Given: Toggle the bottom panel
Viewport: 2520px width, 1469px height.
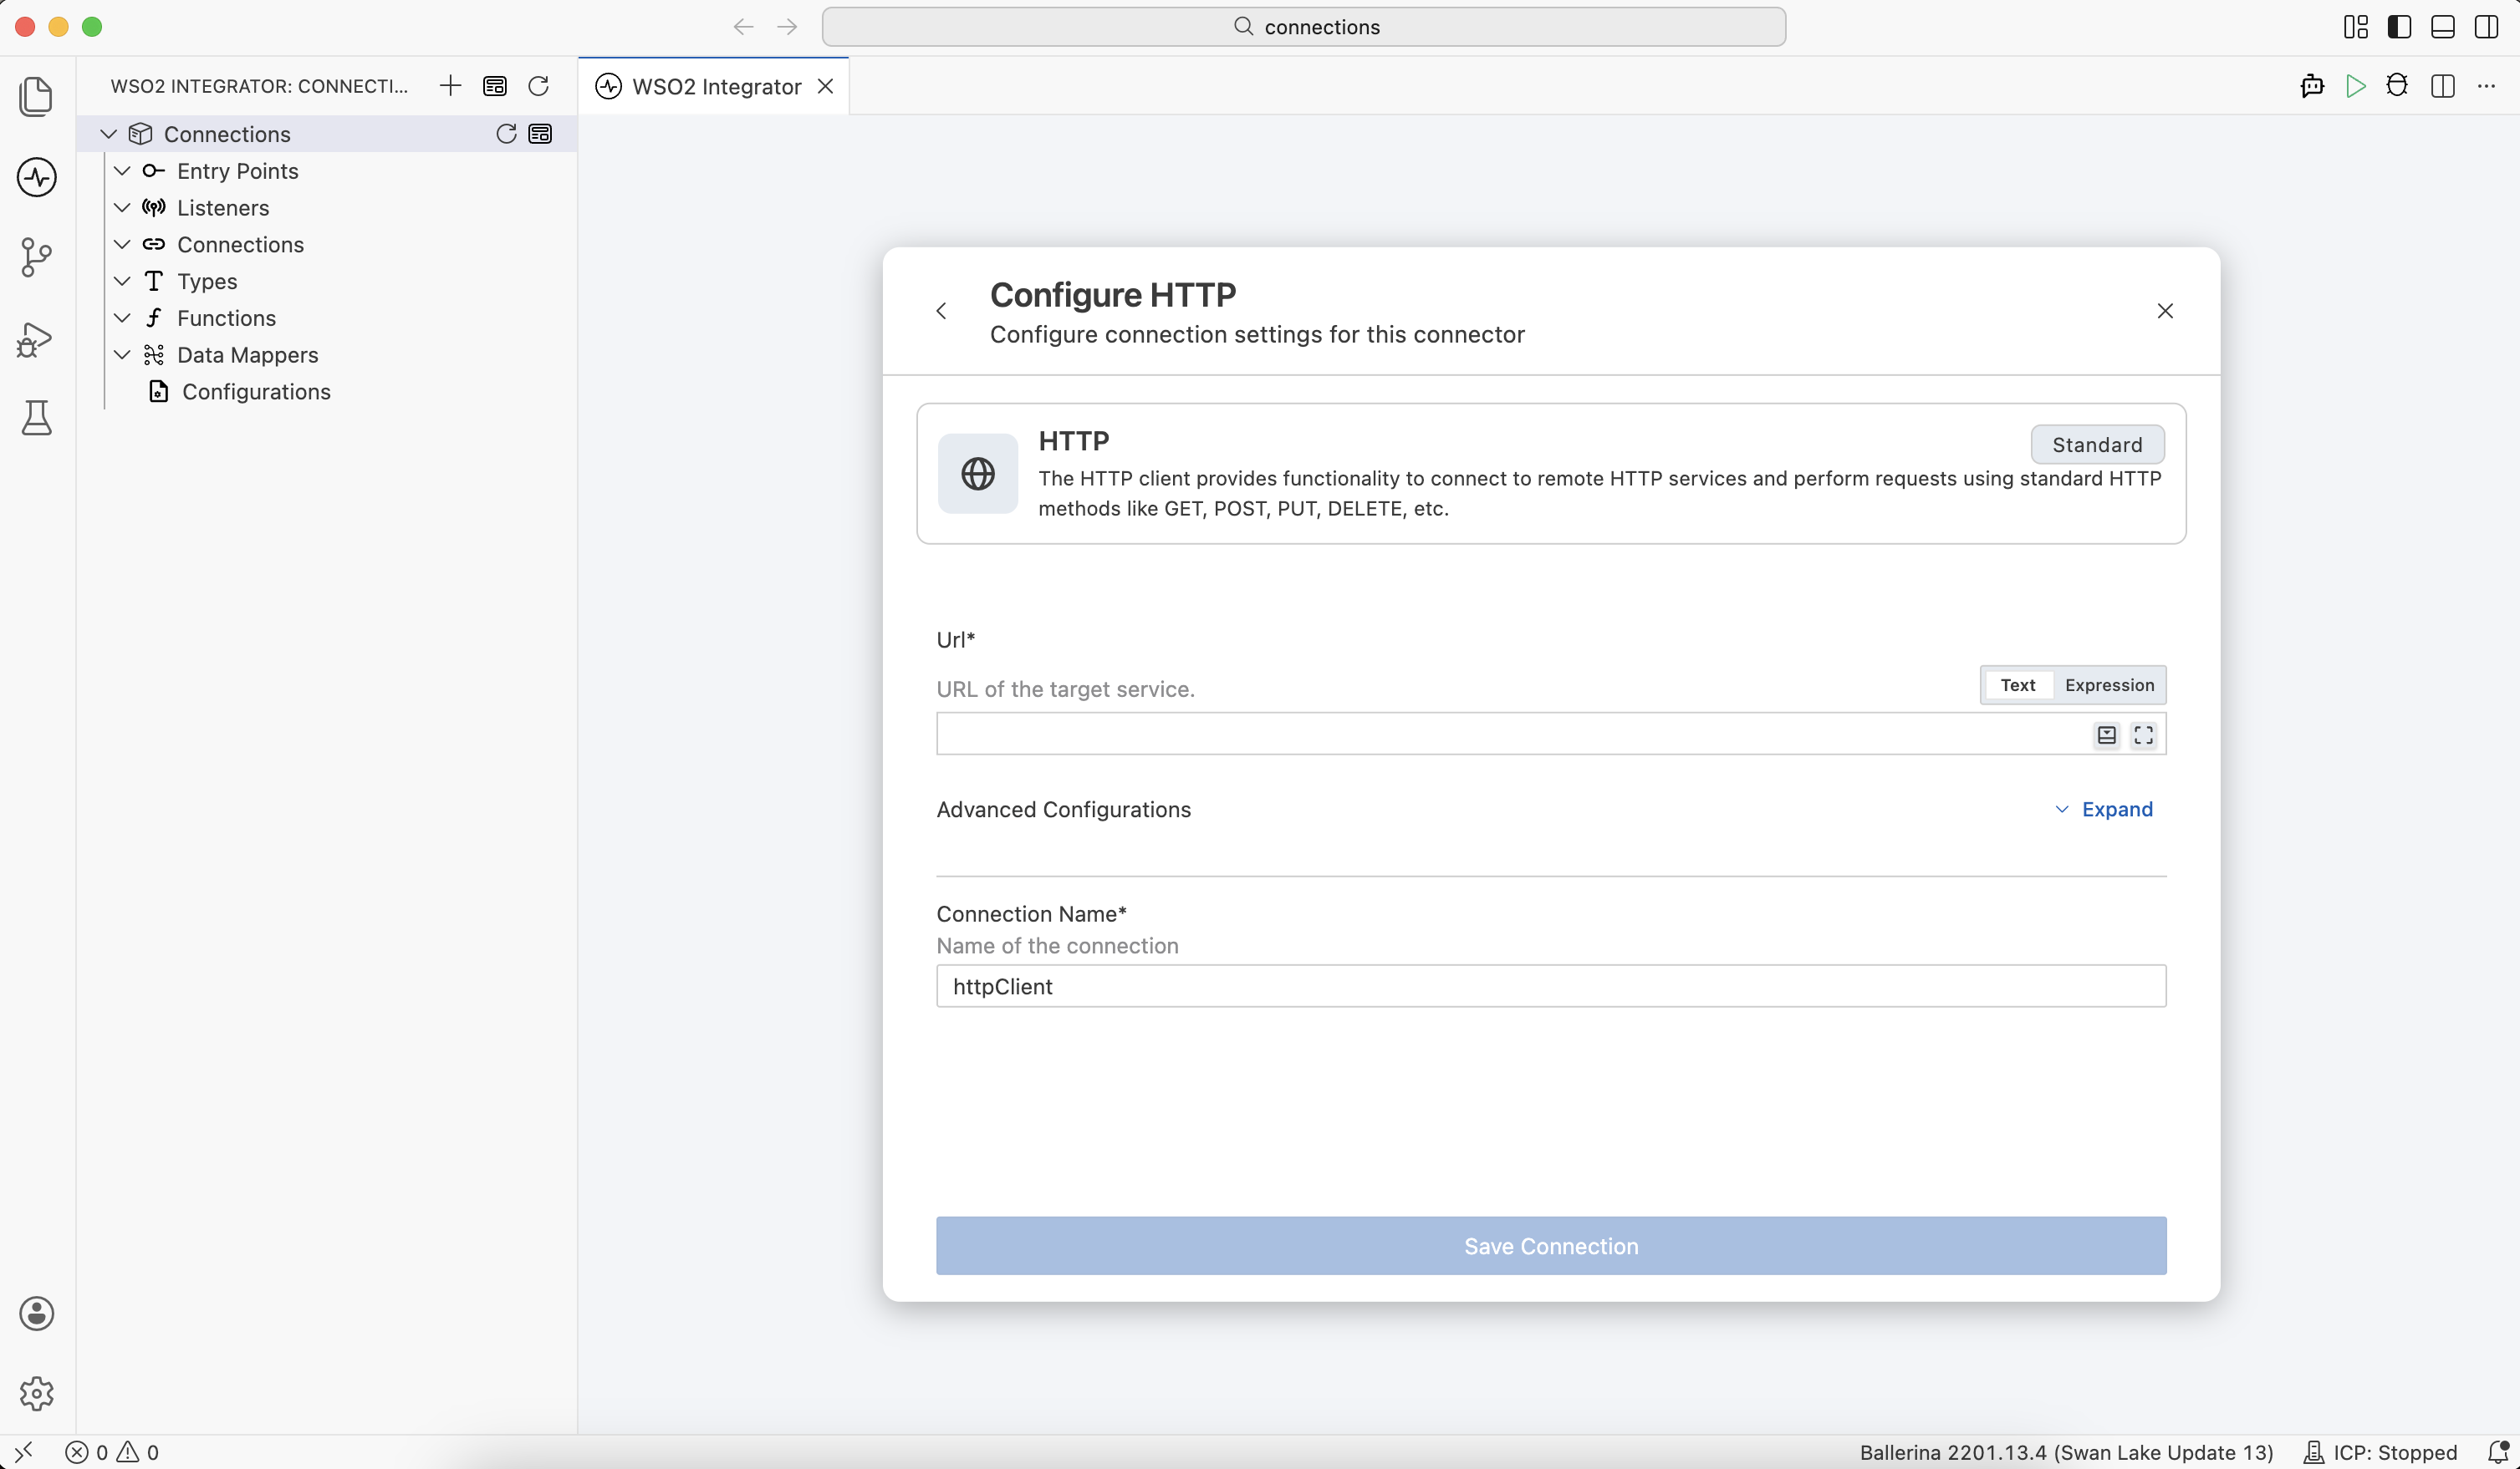Looking at the screenshot, I should point(2443,27).
